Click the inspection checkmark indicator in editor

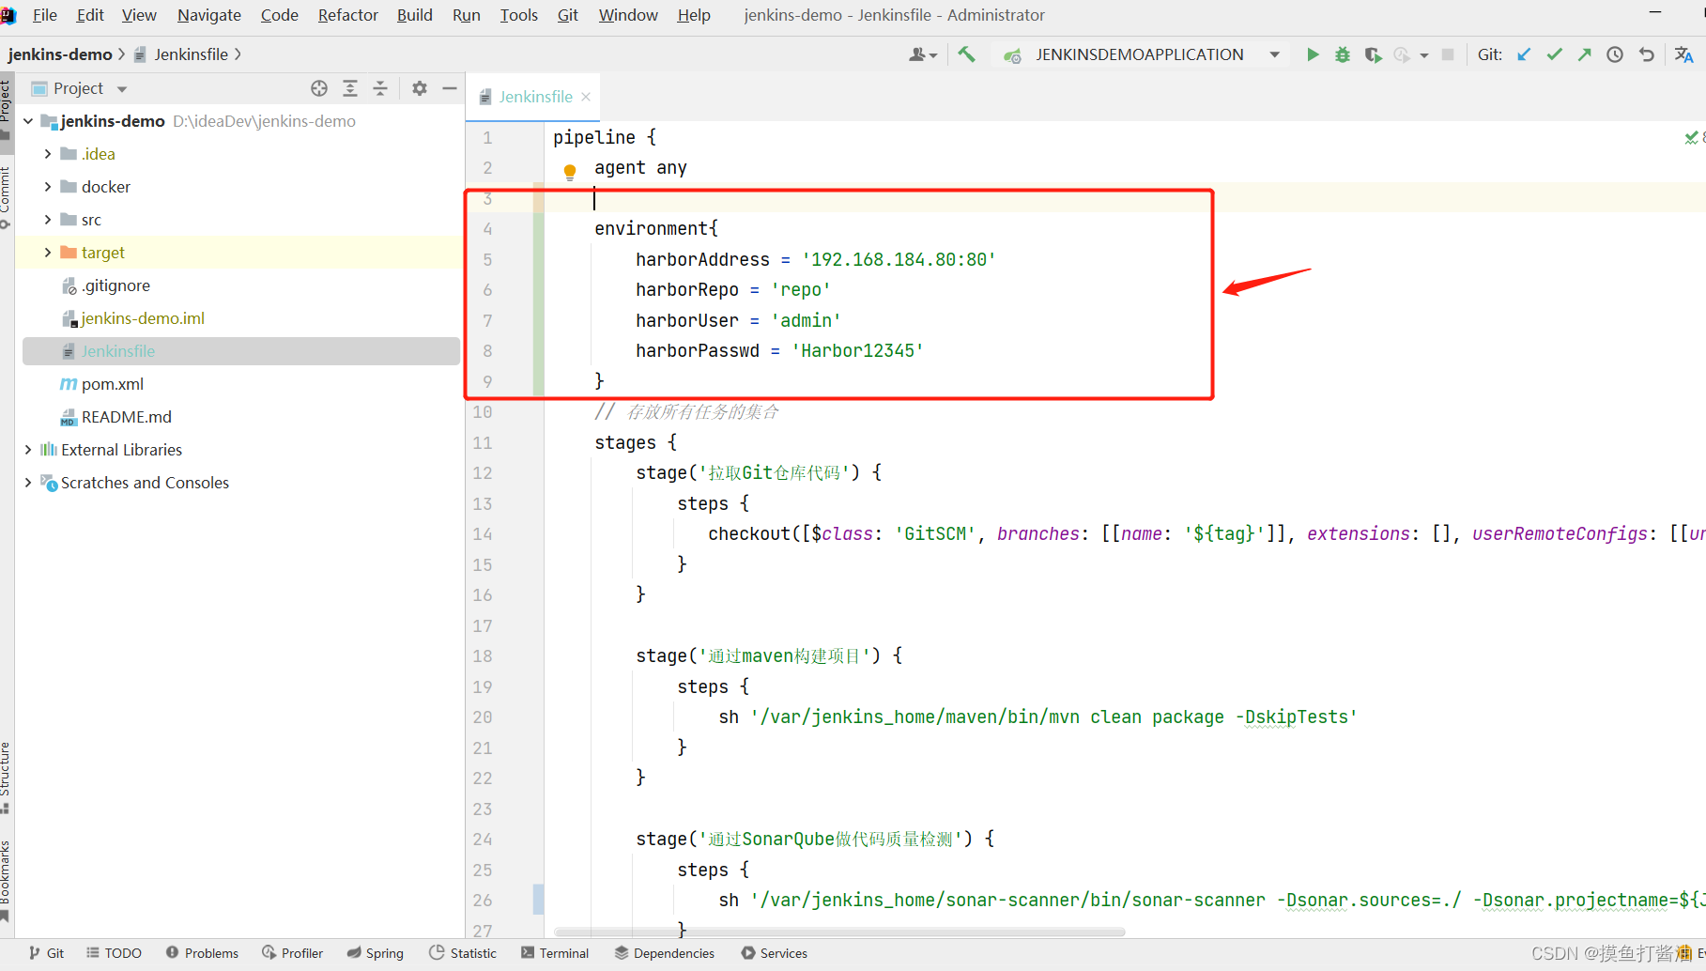click(1691, 137)
